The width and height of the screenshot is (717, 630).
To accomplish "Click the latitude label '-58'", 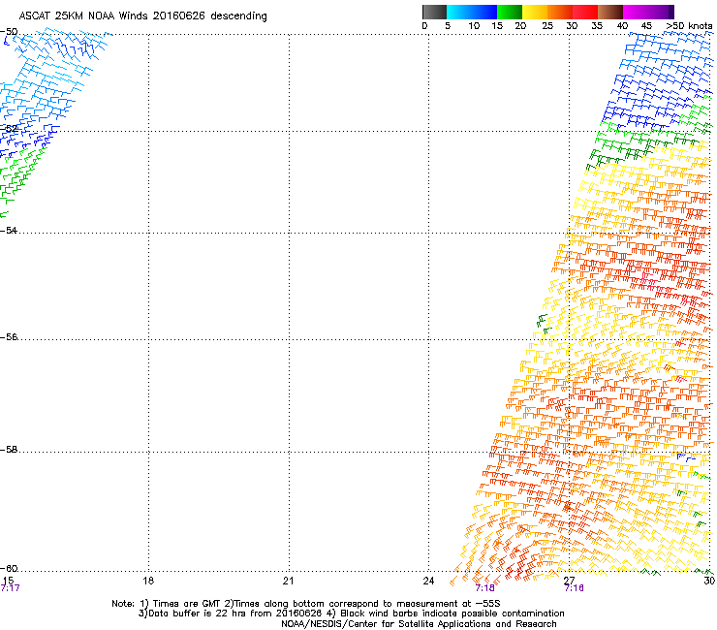I will pos(9,450).
